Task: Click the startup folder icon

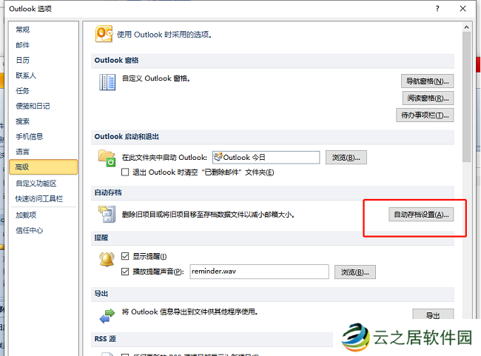Action: tap(107, 158)
